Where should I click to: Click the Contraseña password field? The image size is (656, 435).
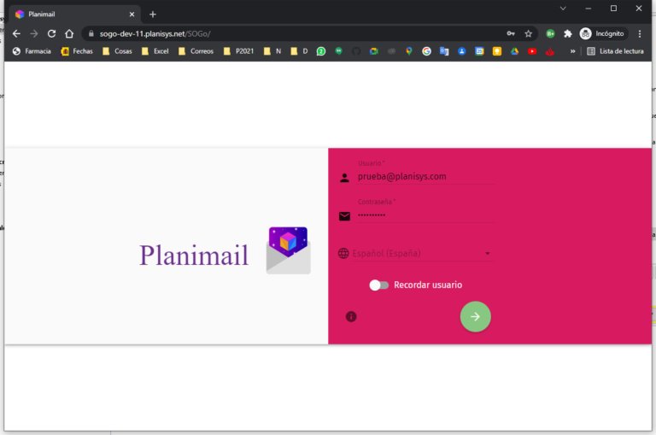[425, 215]
